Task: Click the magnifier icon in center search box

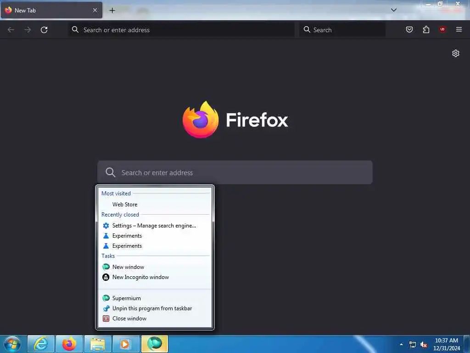Action: point(110,172)
